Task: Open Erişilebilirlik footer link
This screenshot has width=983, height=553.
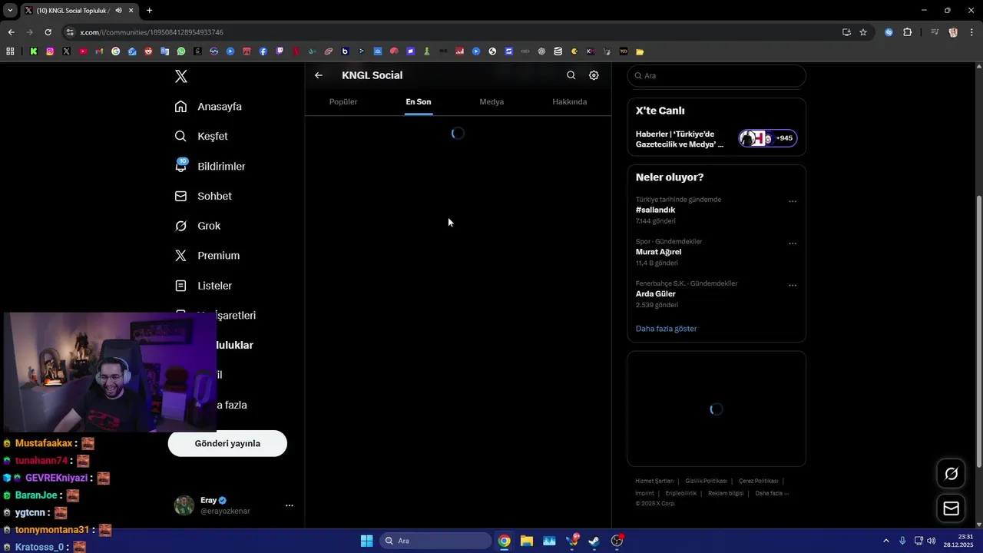Action: 680,493
